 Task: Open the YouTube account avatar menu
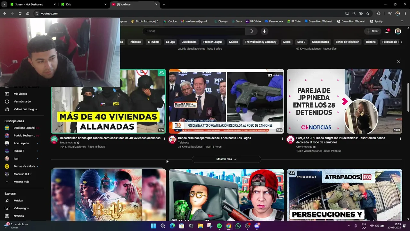(398, 31)
